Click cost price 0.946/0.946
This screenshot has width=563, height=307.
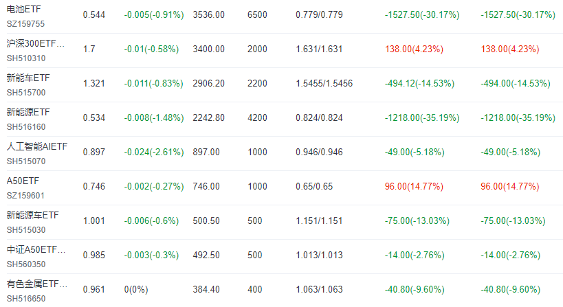pyautogui.click(x=319, y=152)
